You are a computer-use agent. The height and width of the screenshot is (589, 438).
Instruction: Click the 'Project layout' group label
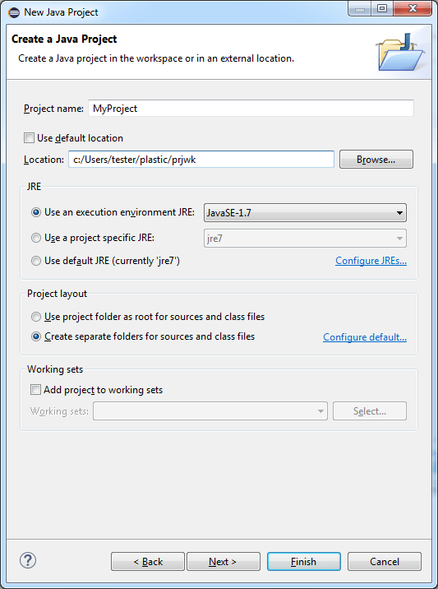point(57,294)
